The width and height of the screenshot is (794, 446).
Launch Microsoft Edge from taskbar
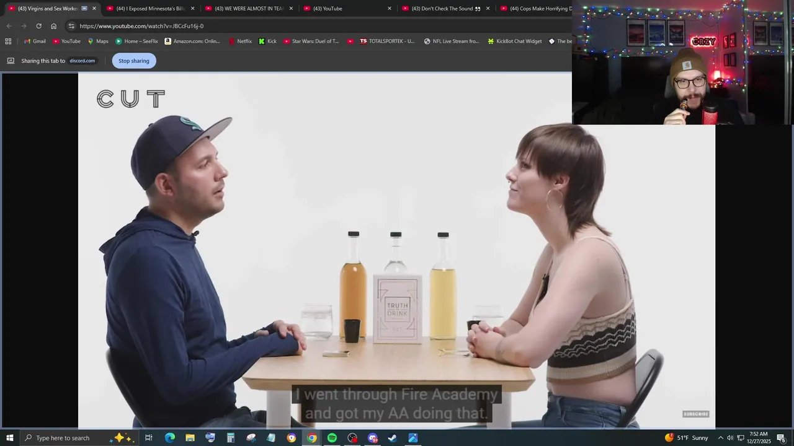(170, 438)
